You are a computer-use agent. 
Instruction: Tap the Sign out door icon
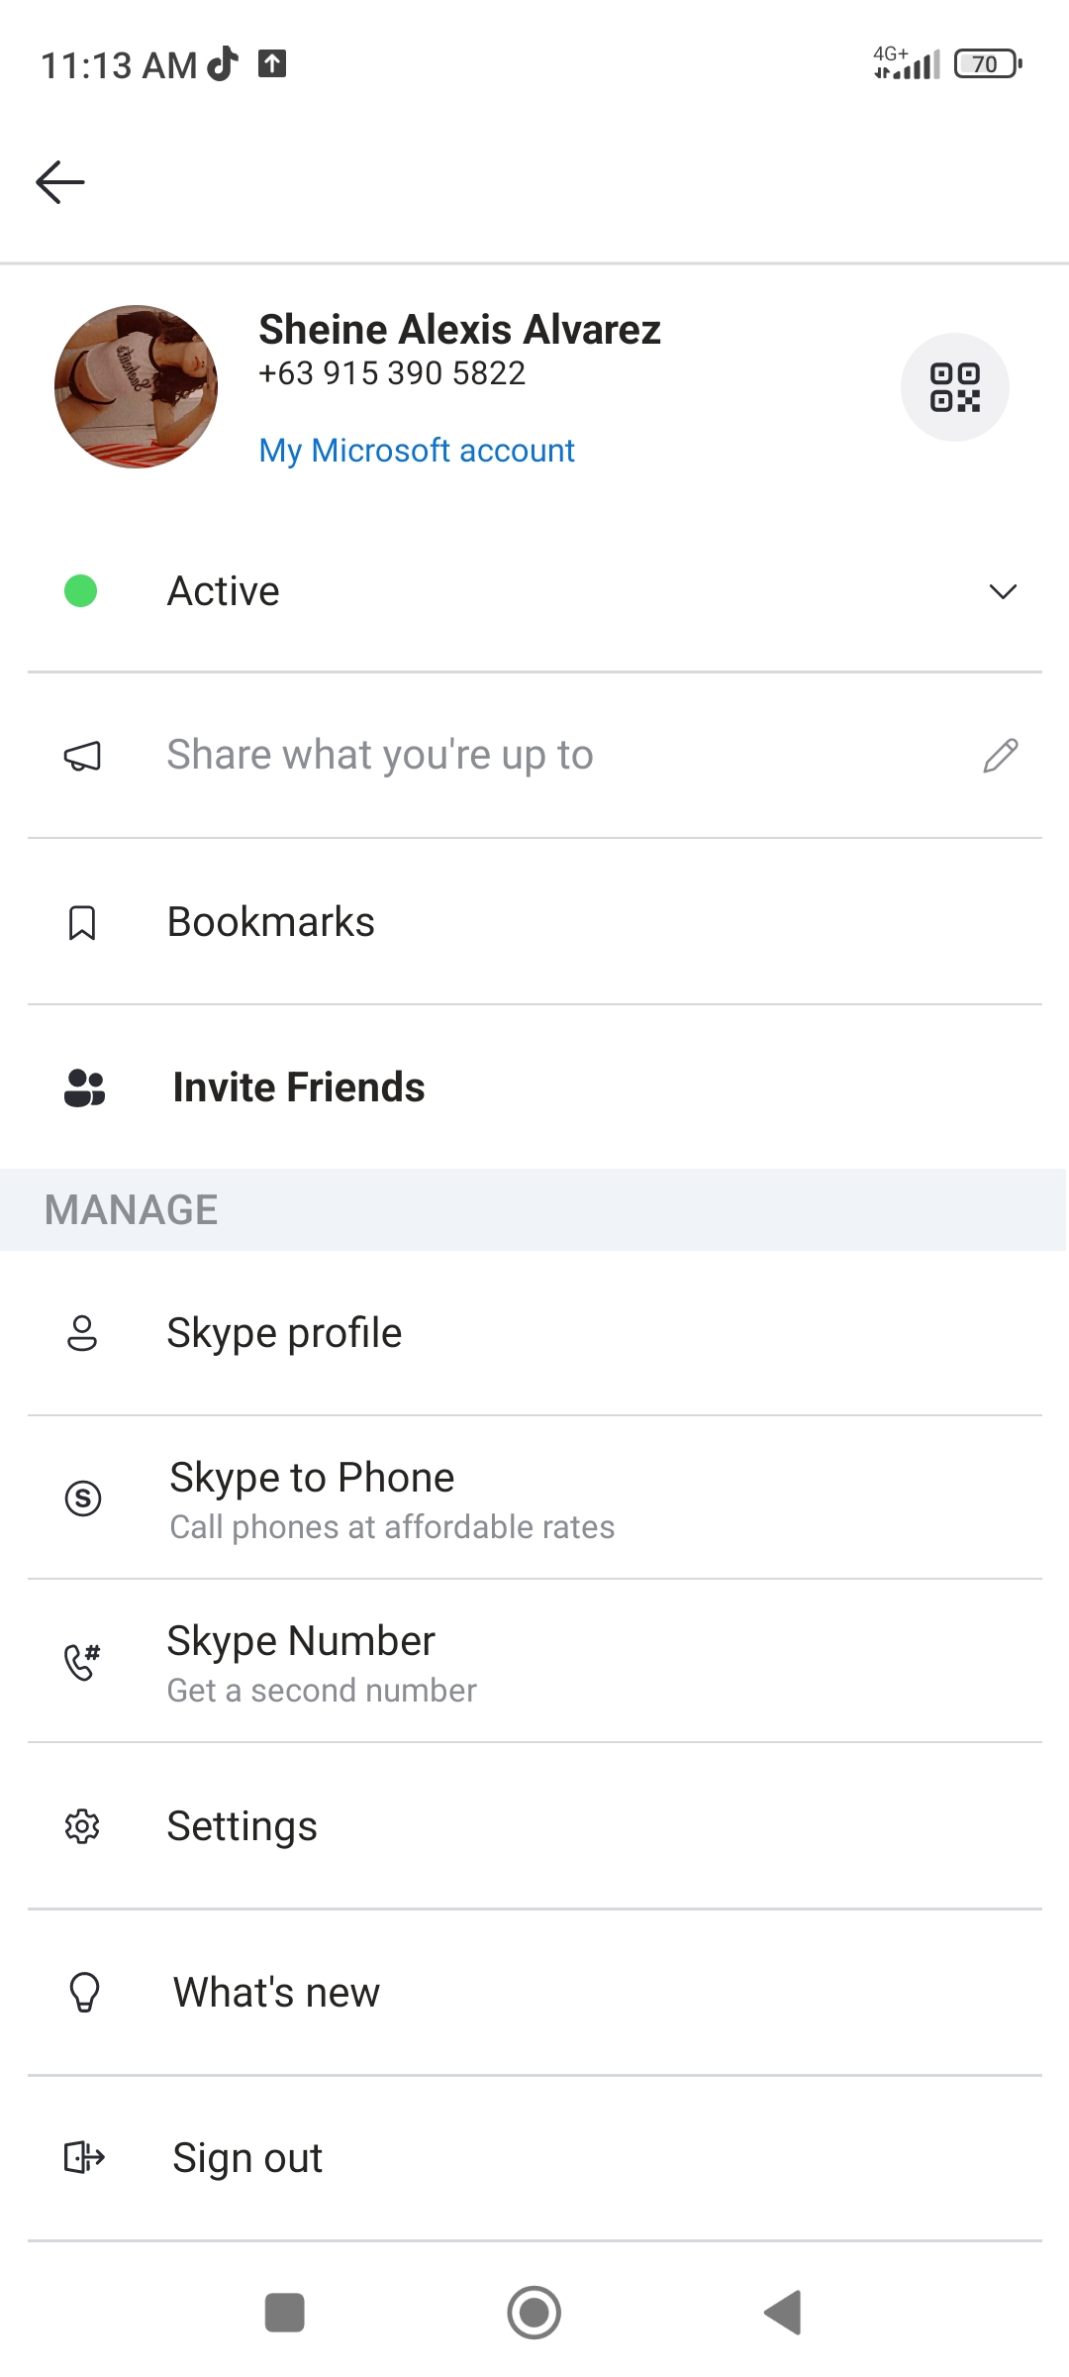[x=84, y=2157]
